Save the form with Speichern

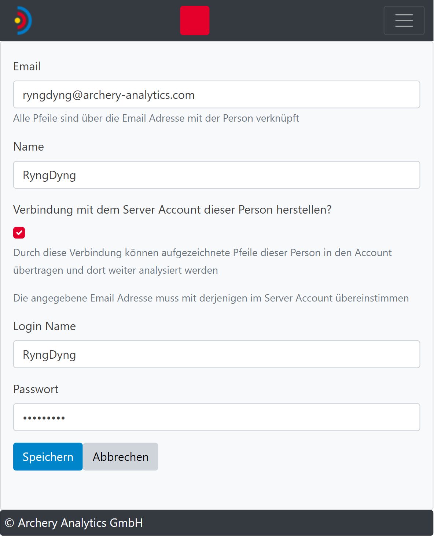tap(48, 457)
